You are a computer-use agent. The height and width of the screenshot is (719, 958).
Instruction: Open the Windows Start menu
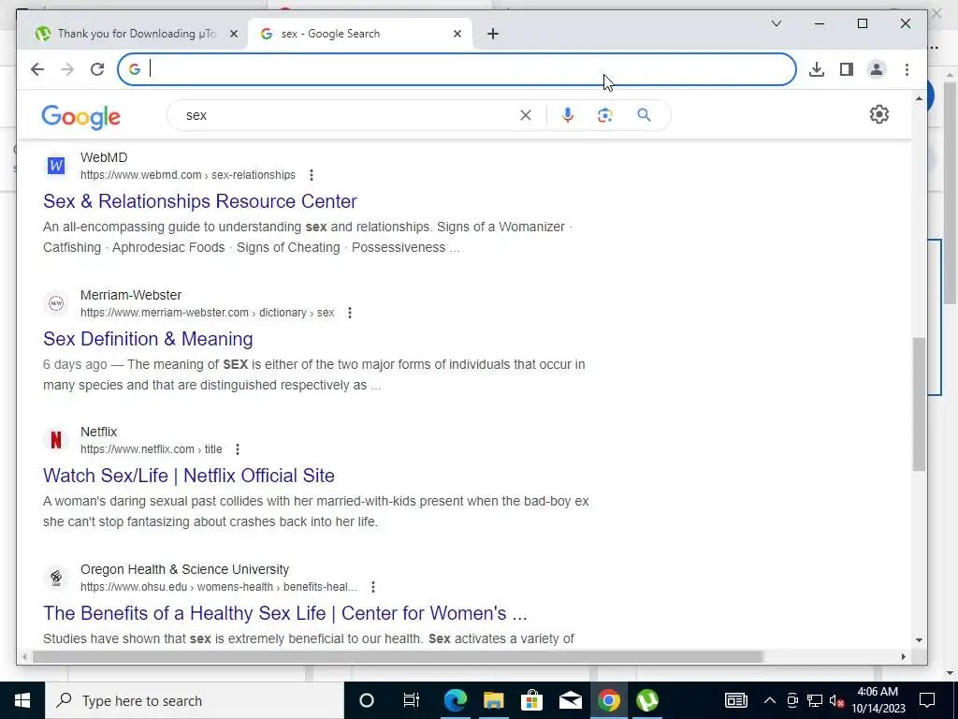coord(22,700)
